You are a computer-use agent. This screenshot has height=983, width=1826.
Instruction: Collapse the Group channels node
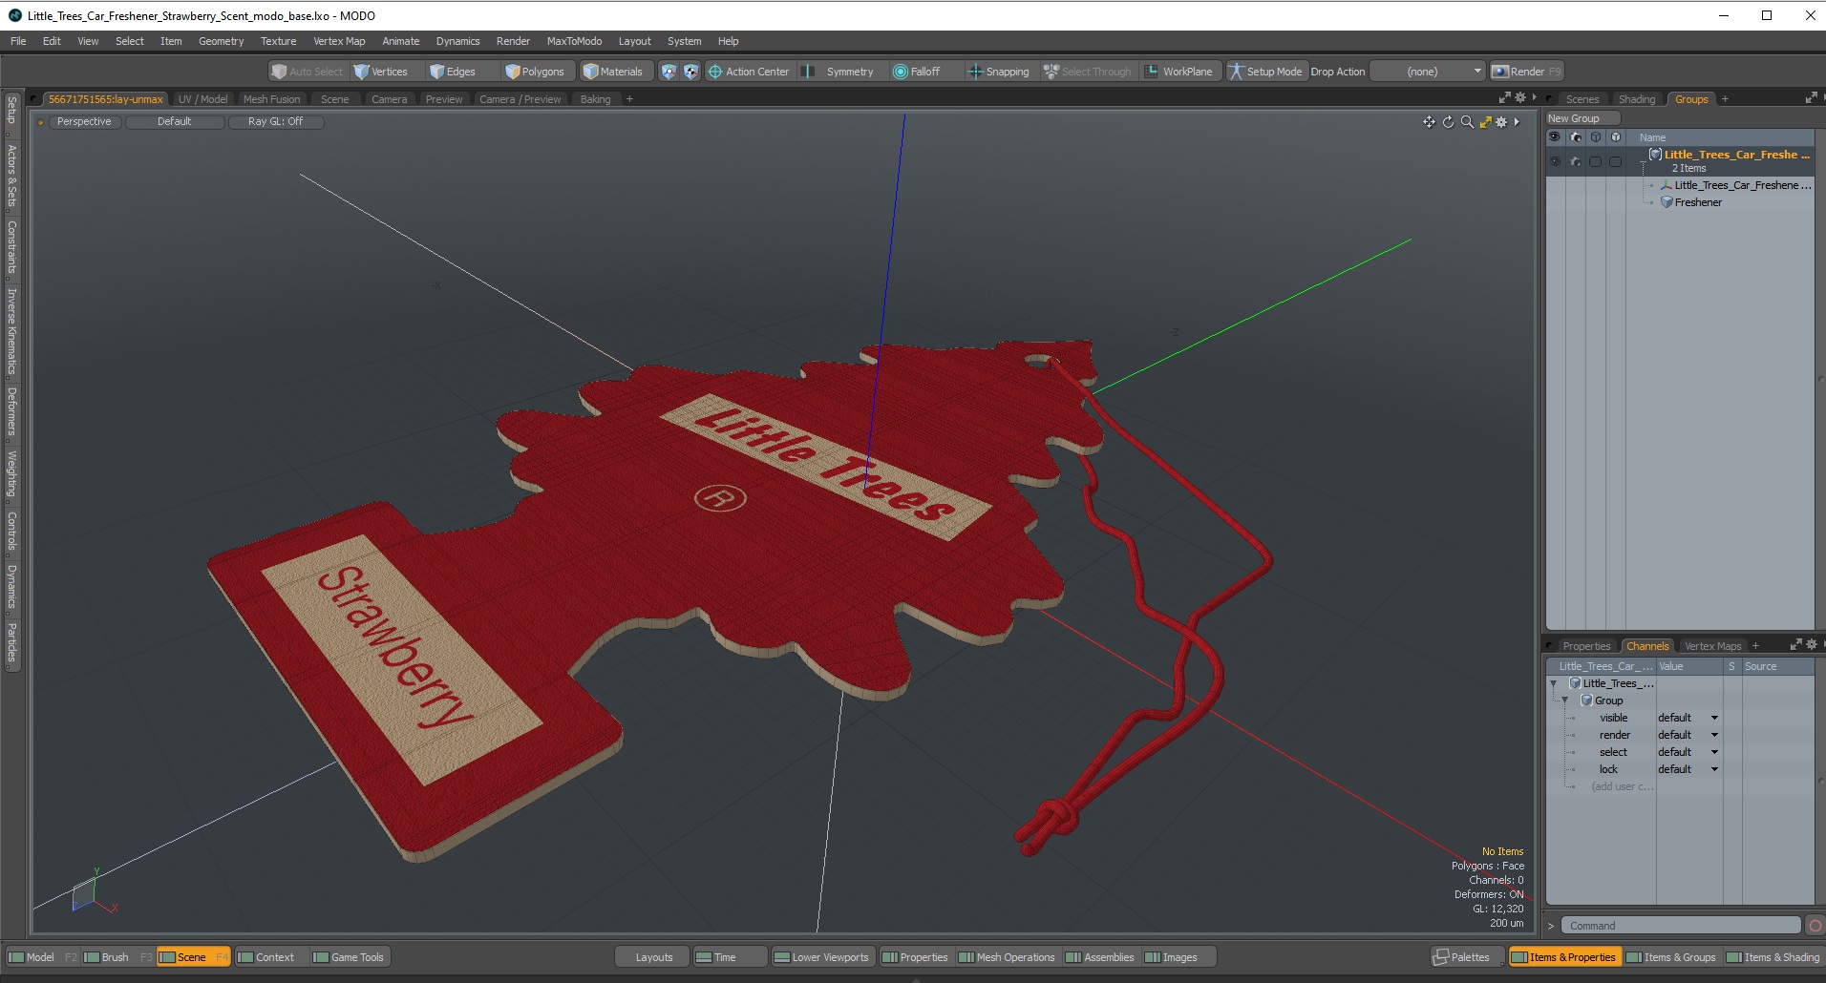[x=1565, y=701]
